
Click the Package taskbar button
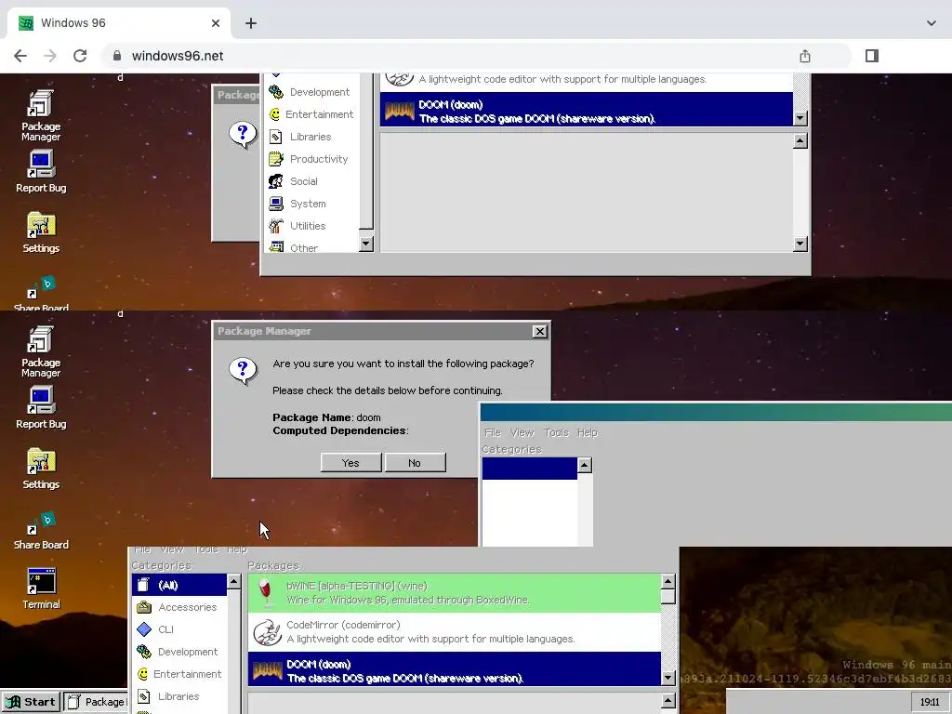point(96,702)
